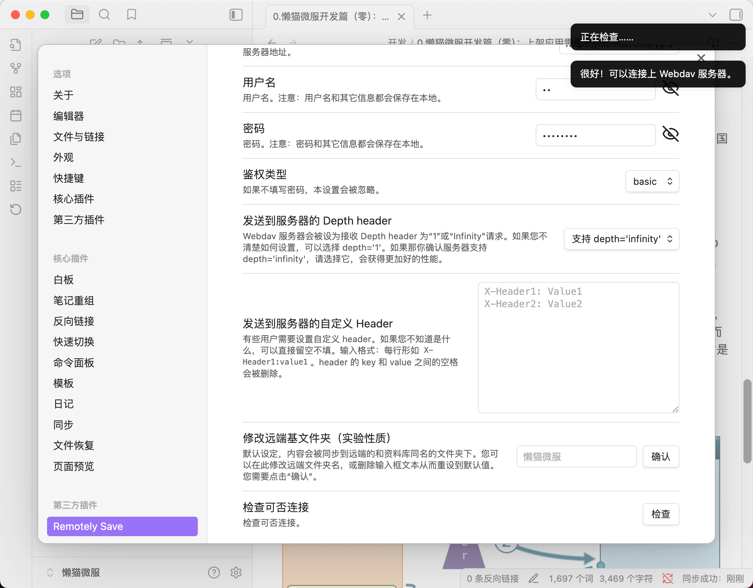
Task: Toggle the left sidebar panel
Action: 236,15
